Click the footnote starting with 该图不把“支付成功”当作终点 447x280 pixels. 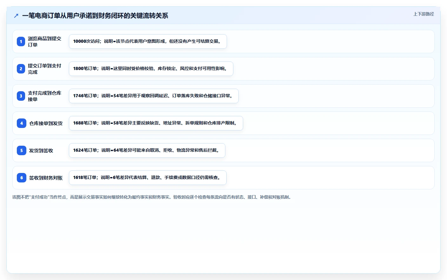[x=152, y=197]
